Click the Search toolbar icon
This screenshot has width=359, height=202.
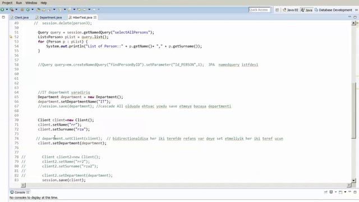49,10
